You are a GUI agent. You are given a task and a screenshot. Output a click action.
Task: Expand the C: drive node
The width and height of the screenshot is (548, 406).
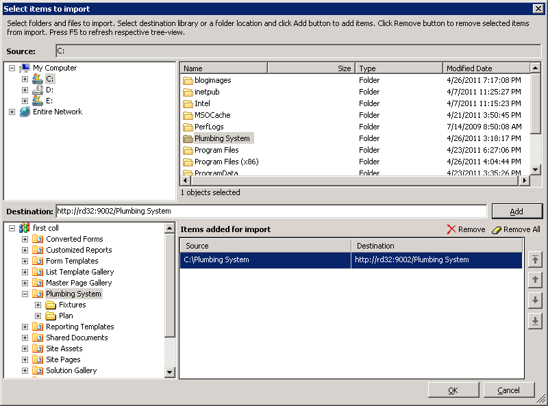click(x=25, y=79)
